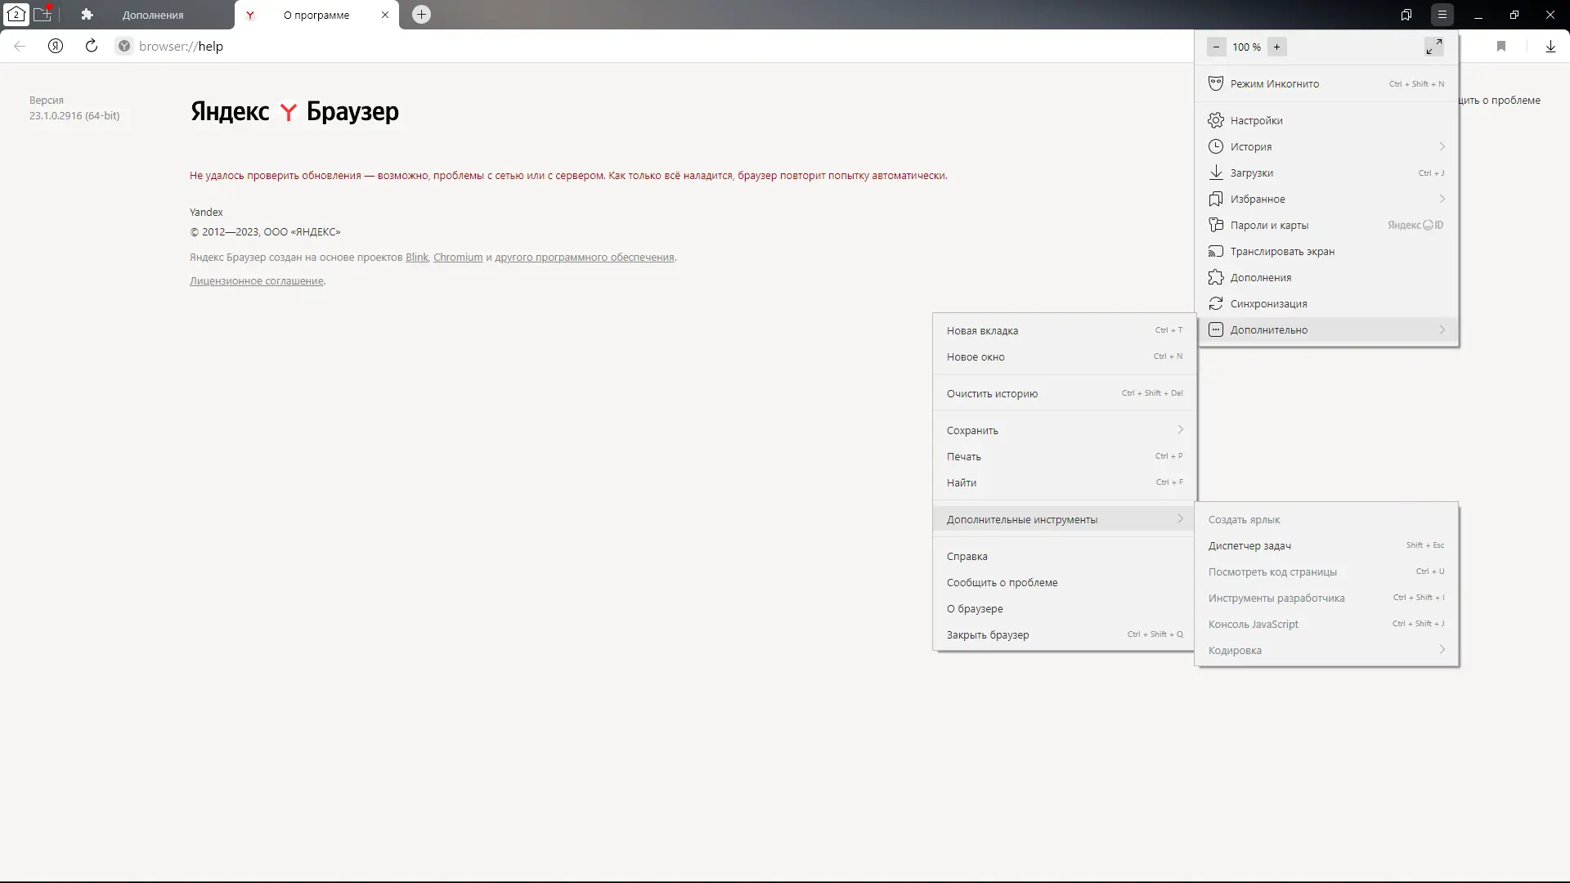Open the Лицензионное соглашение link
Viewport: 1570px width, 883px height.
pos(256,280)
